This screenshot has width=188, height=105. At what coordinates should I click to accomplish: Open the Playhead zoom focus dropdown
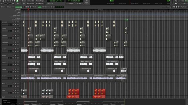[184, 7]
